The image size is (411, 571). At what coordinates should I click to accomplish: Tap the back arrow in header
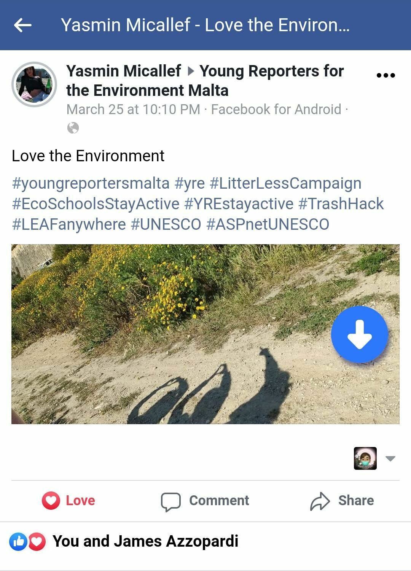tap(22, 25)
